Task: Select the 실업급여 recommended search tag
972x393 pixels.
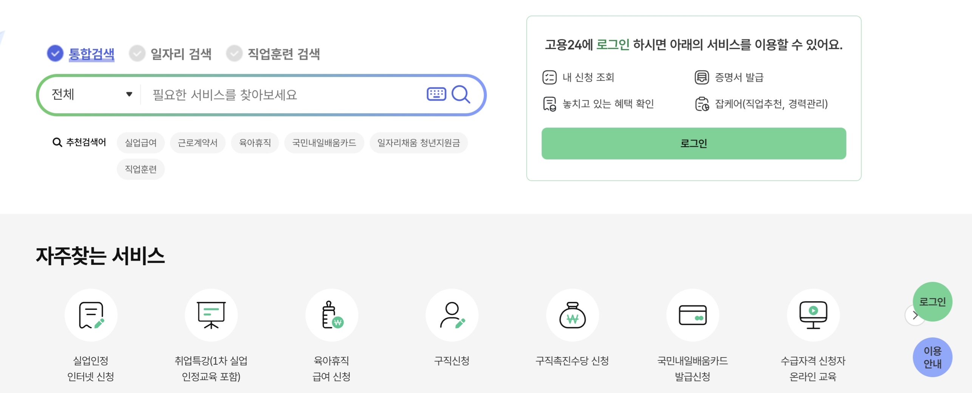Action: (x=141, y=143)
